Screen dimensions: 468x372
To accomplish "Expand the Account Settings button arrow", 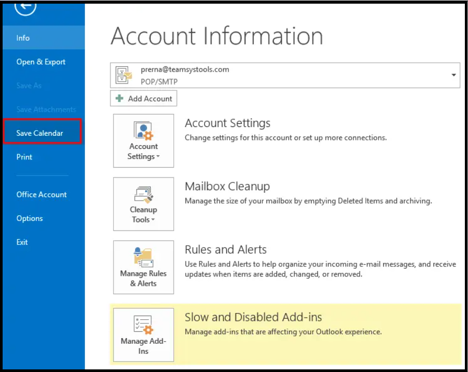I will 158,156.
